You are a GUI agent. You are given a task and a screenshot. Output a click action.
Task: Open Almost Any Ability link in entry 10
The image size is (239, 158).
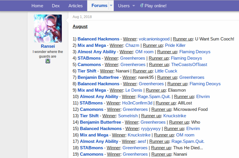(99, 97)
